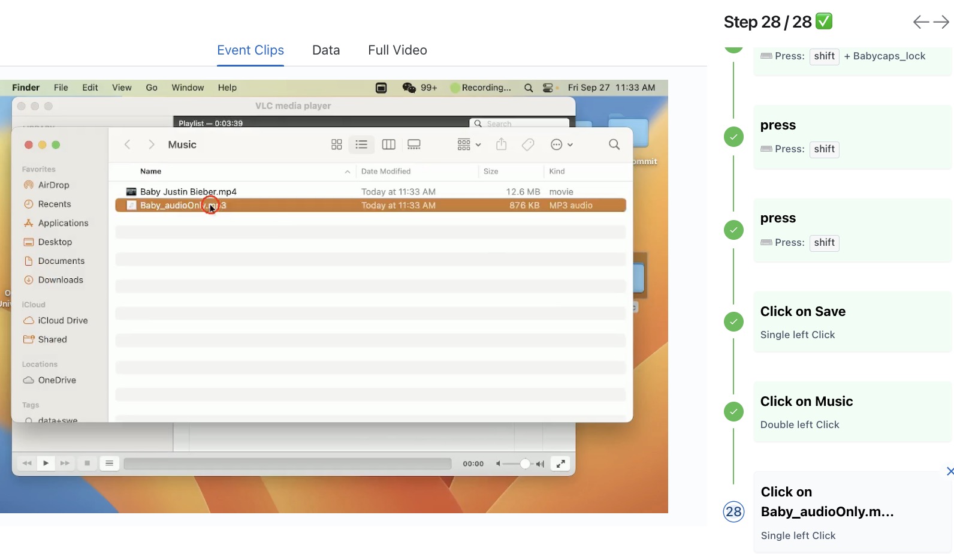Go forward using Finder forward chevron
The width and height of the screenshot is (954, 554).
click(x=152, y=144)
